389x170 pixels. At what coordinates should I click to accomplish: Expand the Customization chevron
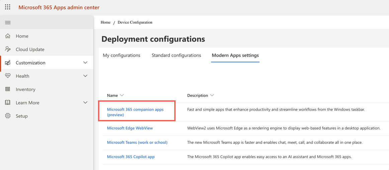pos(85,63)
